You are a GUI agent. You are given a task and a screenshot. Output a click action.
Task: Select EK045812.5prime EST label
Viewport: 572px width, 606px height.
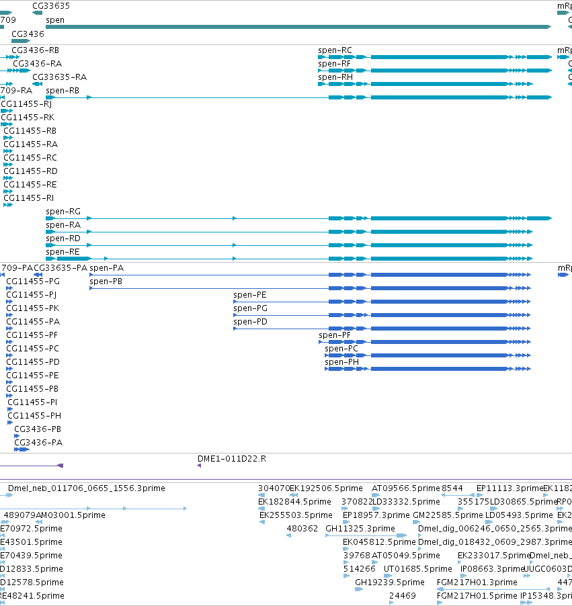coord(379,542)
